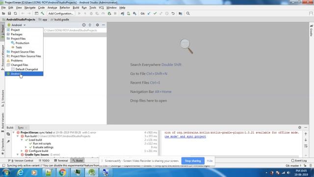Open the Build menu
The width and height of the screenshot is (314, 177).
point(76,8)
